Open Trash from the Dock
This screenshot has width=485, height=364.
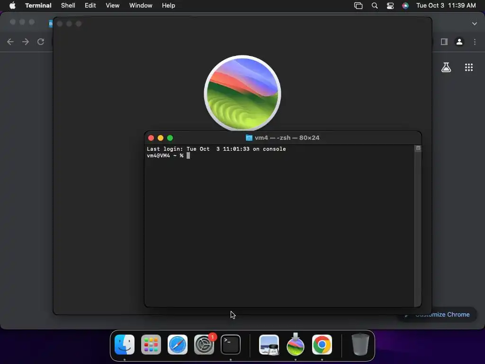pos(360,345)
